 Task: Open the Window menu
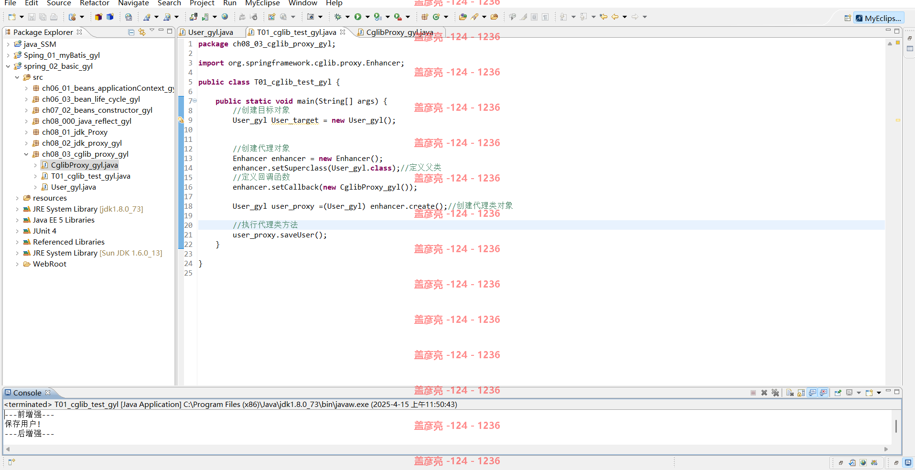point(302,3)
